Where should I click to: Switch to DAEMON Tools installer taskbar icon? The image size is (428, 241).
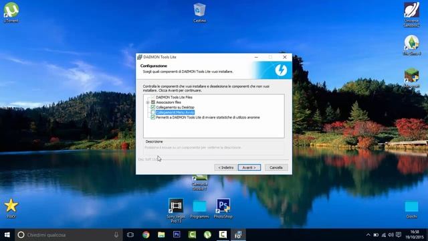pyautogui.click(x=238, y=235)
